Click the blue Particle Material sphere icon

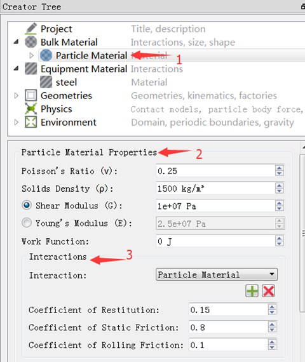(46, 55)
